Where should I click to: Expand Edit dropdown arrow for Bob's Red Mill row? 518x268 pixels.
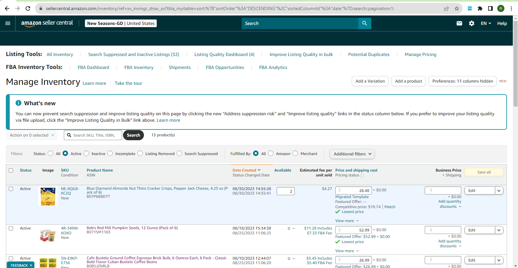pyautogui.click(x=499, y=230)
